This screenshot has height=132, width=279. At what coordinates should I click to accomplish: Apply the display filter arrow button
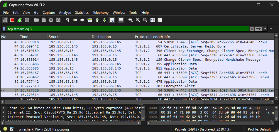258,29
